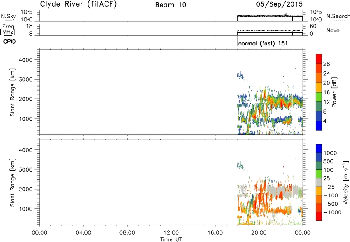Click the '12:00' time axis tick label
The width and height of the screenshot is (350, 242).
pyautogui.click(x=171, y=233)
